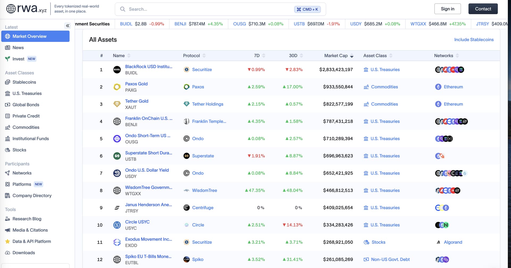The width and height of the screenshot is (511, 268).
Task: Click the Contact button
Action: point(483,9)
